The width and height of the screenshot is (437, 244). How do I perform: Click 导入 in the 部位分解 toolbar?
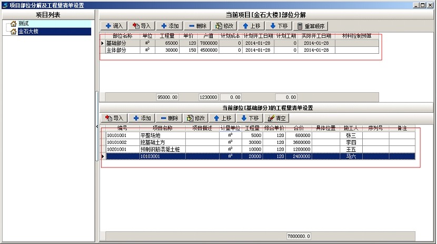(x=142, y=26)
